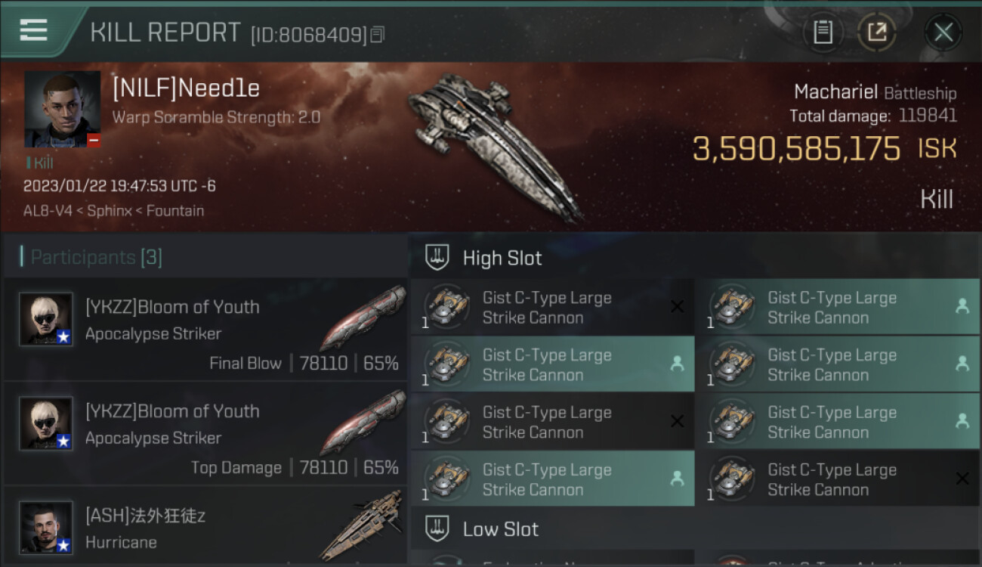Image resolution: width=982 pixels, height=567 pixels.
Task: Open Hurricane pilot portrait
Action: (x=46, y=527)
